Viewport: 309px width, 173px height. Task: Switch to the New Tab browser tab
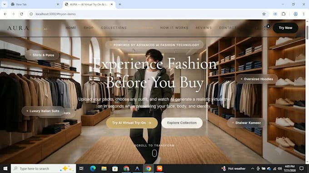(x=35, y=5)
